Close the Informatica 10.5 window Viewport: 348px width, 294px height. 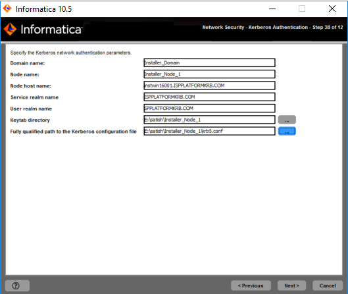332,9
